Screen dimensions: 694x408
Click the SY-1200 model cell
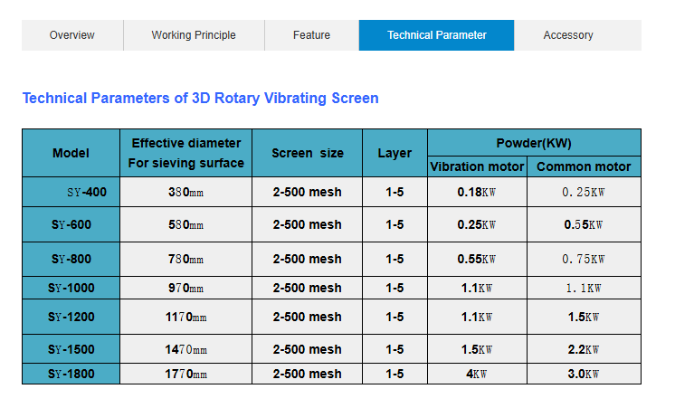click(x=71, y=317)
